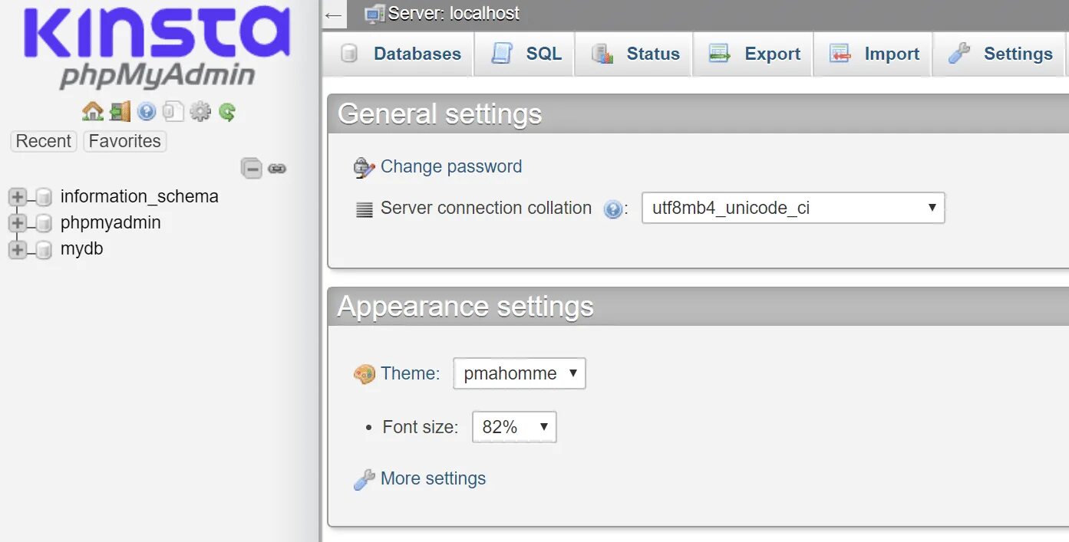
Task: Expand the information_schema database tree
Action: 17,197
